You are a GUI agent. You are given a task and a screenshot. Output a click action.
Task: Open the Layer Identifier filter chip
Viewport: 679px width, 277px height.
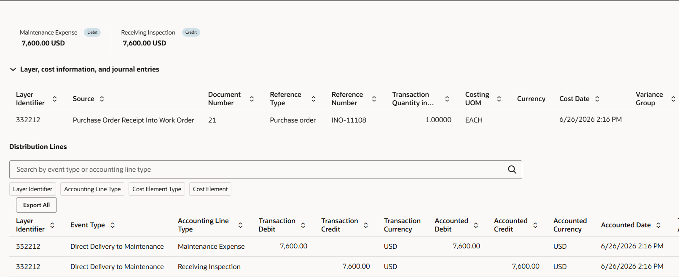click(x=32, y=189)
